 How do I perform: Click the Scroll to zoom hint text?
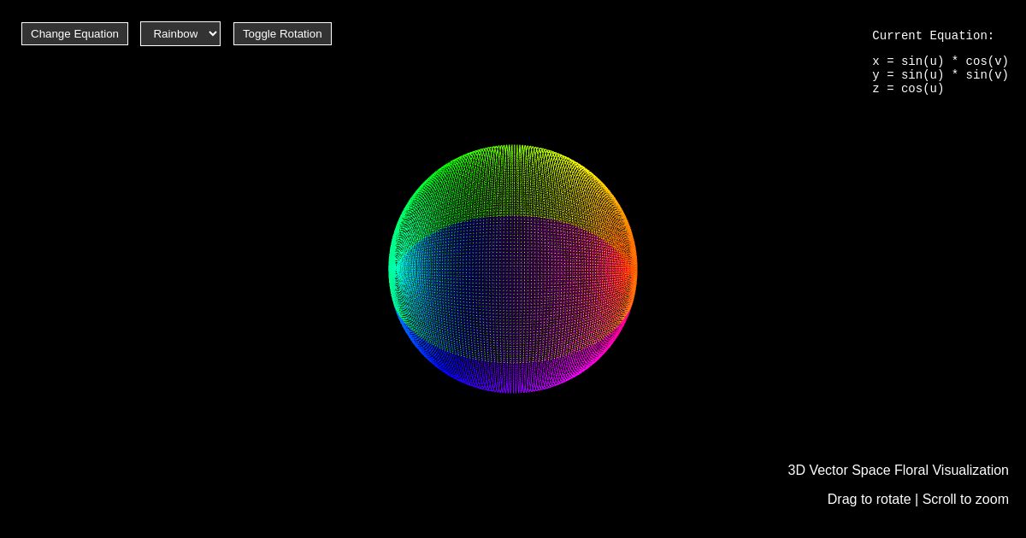click(965, 499)
